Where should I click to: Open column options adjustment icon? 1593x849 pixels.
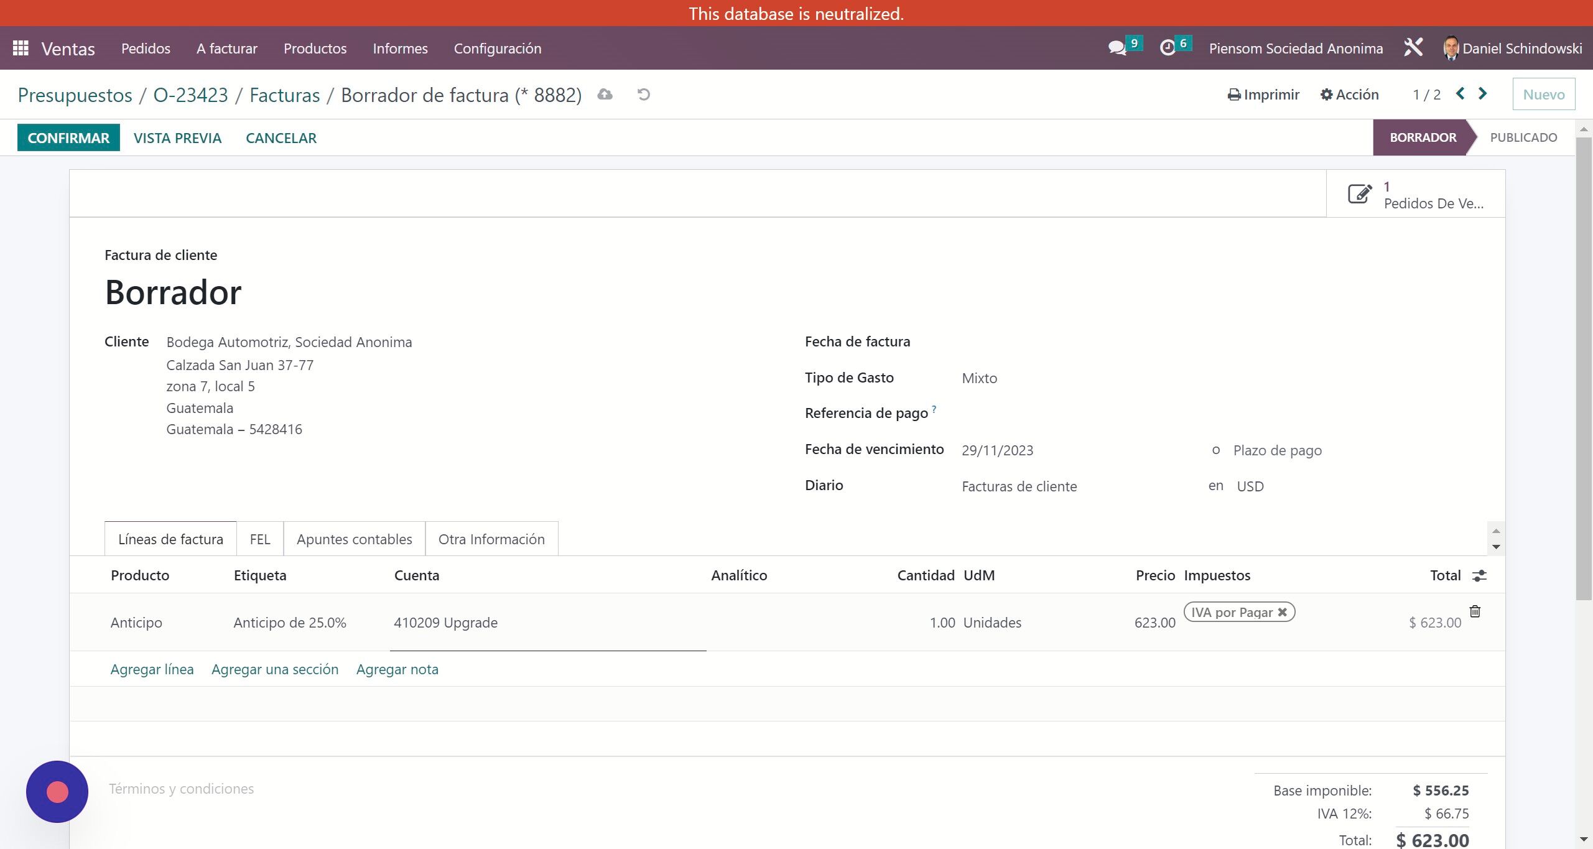1479,576
